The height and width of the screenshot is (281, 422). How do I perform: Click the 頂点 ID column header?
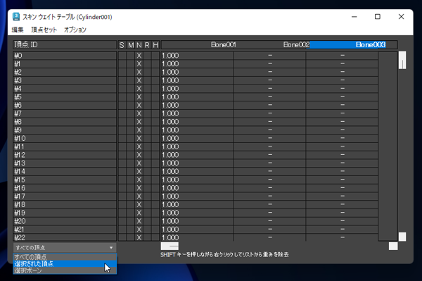pos(65,45)
